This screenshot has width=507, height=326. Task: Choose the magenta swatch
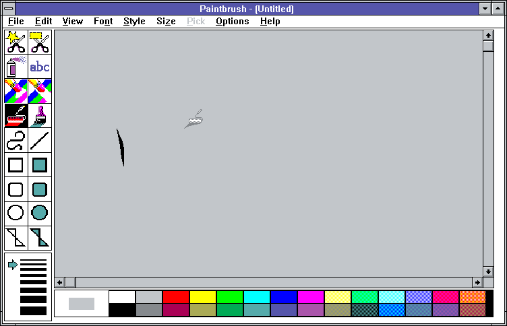pos(311,297)
